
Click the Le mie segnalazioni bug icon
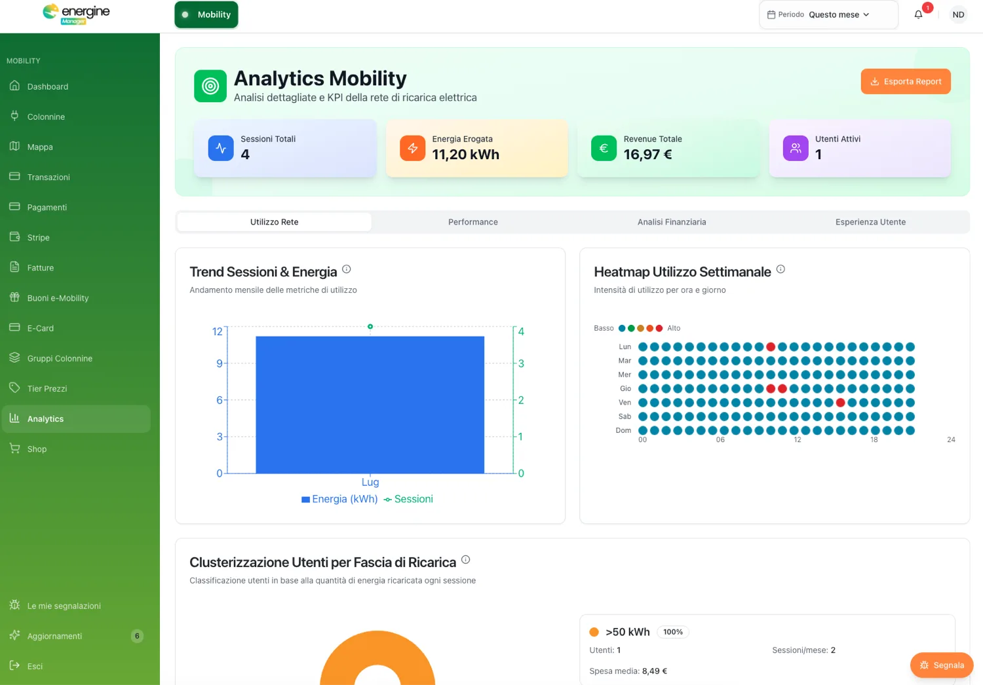click(14, 605)
